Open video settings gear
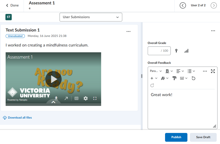Image resolution: width=220 pixels, height=144 pixels. 86,98
